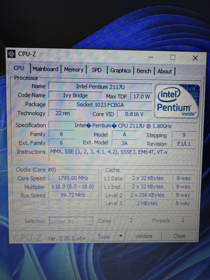Click the Package value Socket 1023 FCBGA
This screenshot has width=210, height=280.
[100, 105]
